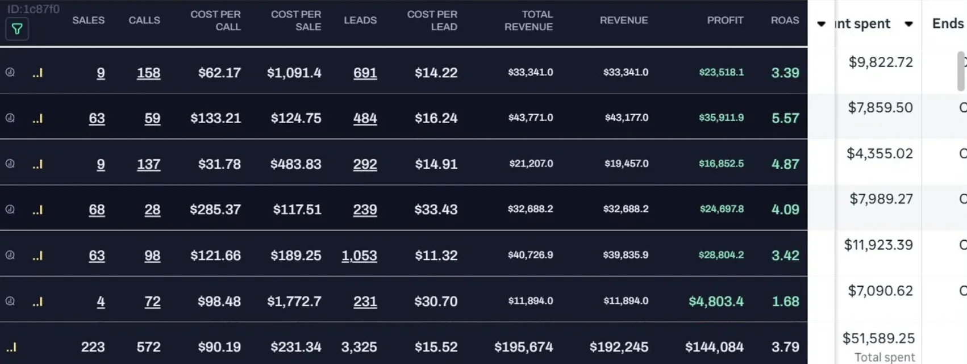Open the 231 leads link
The height and width of the screenshot is (364, 967).
point(365,302)
